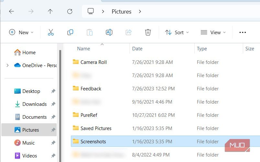Click the pin icon next to Pictures
This screenshot has height=162, width=260.
[x=53, y=130]
